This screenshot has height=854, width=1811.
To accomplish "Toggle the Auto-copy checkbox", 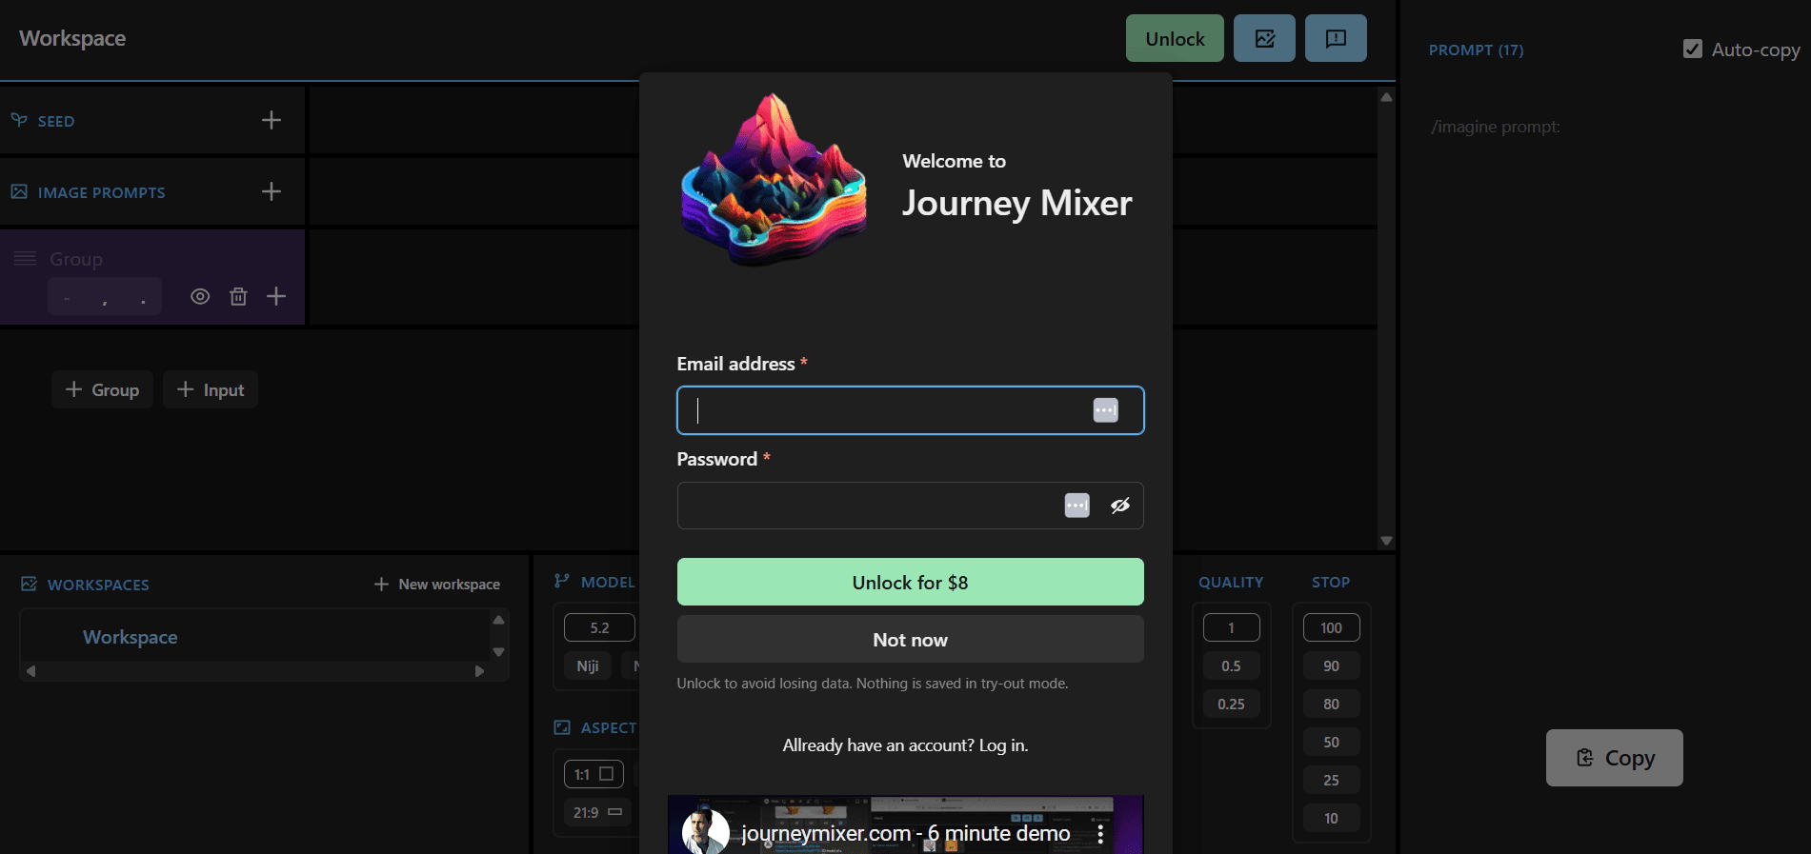I will (1693, 49).
